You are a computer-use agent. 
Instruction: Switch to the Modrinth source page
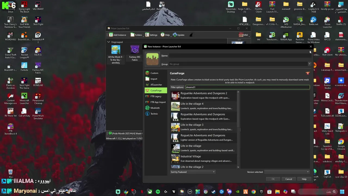(x=156, y=108)
